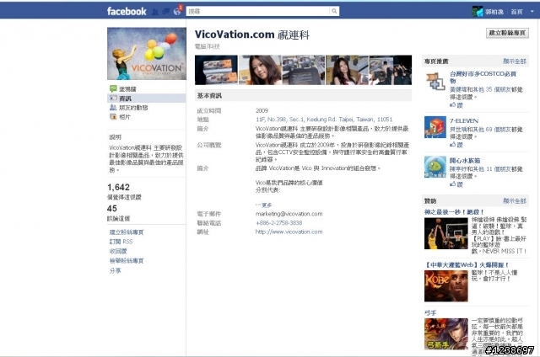Click the 收回讚 unlike link

[118, 251]
